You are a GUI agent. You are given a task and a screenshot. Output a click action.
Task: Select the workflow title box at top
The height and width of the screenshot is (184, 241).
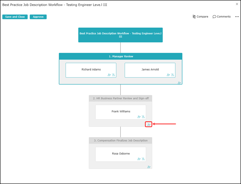click(121, 35)
